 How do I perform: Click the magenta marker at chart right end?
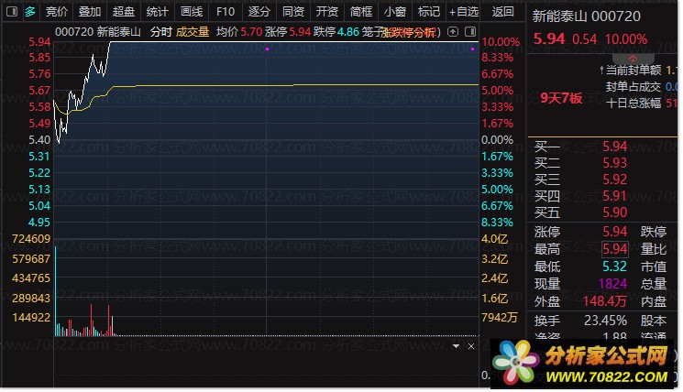[x=473, y=49]
